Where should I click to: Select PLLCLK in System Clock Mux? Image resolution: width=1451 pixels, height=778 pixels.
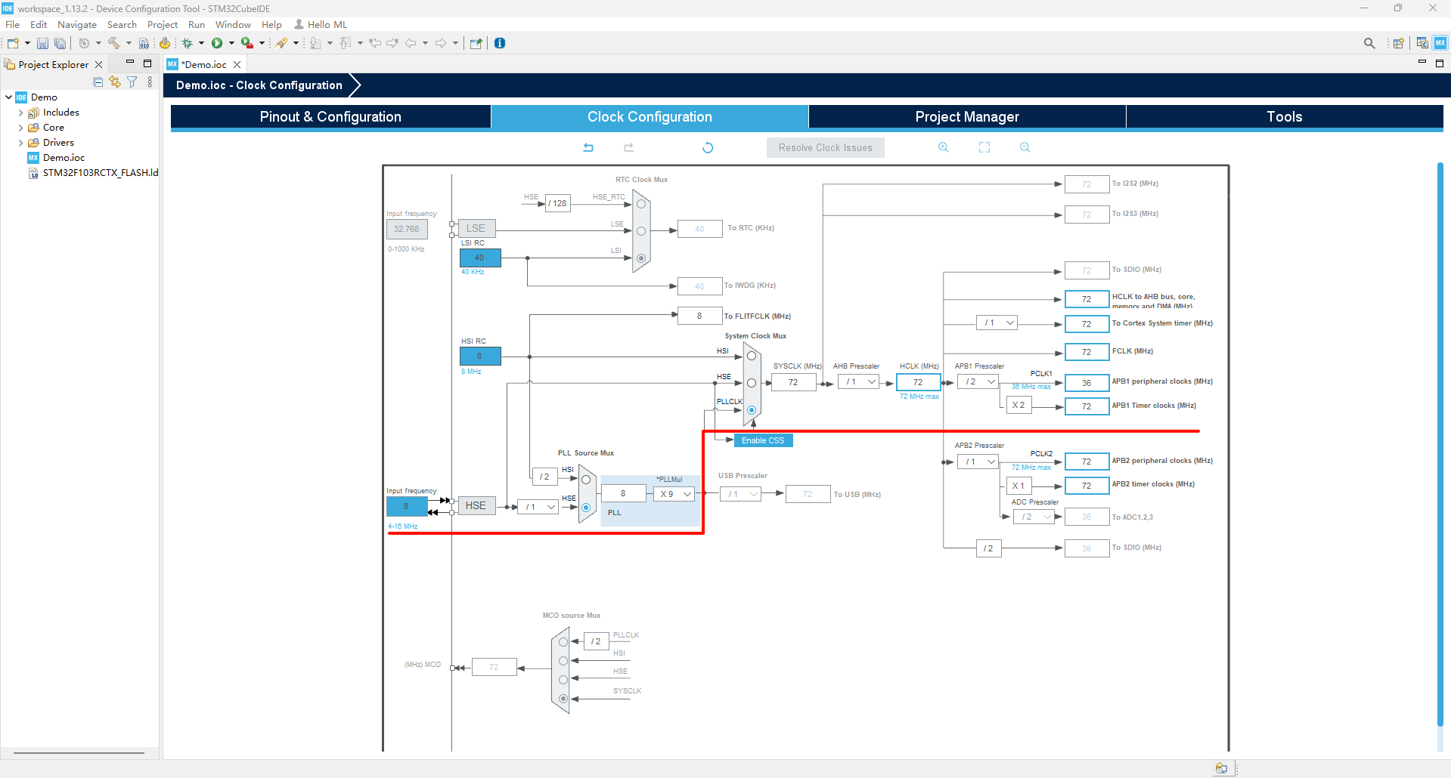pos(752,410)
